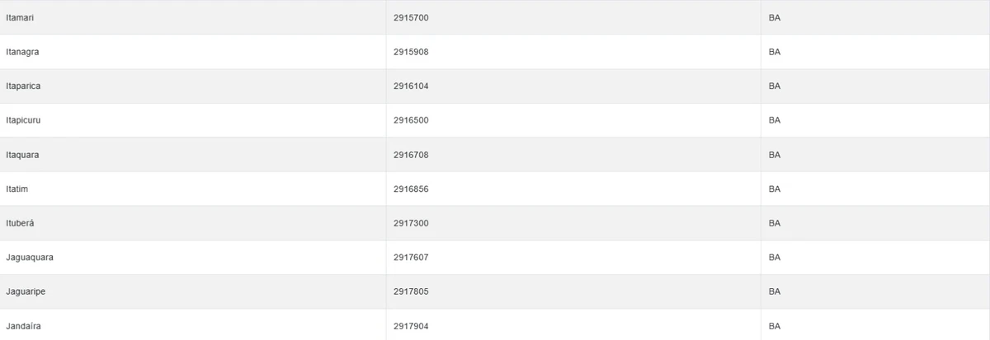
Task: Select code 2916500 for Itapicuru
Action: (411, 120)
